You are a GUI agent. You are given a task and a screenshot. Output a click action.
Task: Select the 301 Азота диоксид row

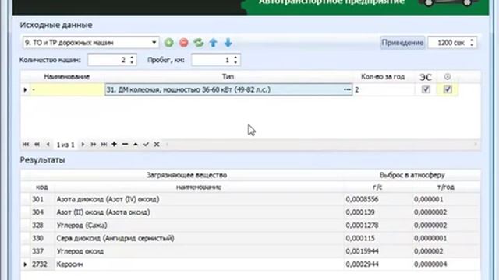tap(251, 199)
